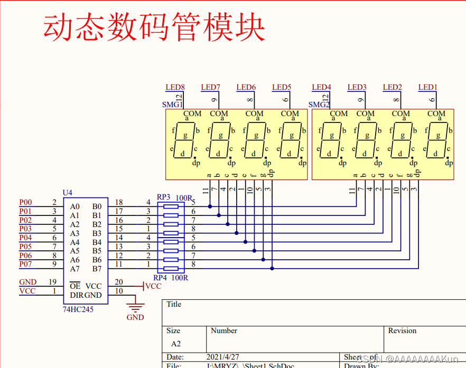Select the P02 net label

click(25, 220)
